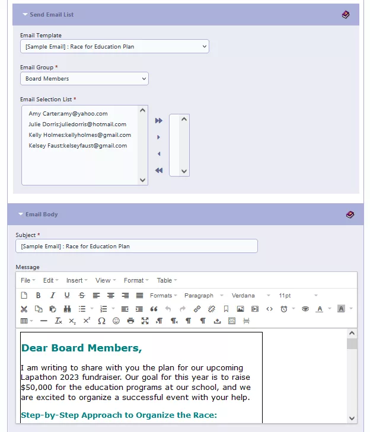Print the message
Image resolution: width=370 pixels, height=432 pixels.
tap(130, 321)
